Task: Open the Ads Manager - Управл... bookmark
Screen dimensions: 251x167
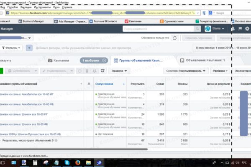Action: click(x=71, y=21)
